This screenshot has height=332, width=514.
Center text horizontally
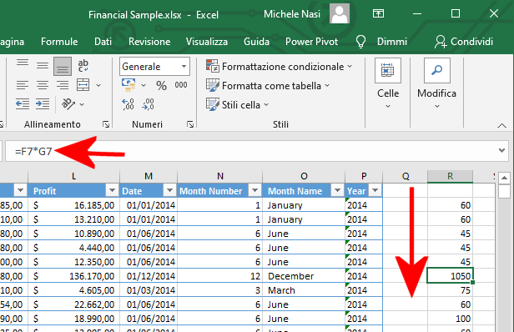coord(43,85)
